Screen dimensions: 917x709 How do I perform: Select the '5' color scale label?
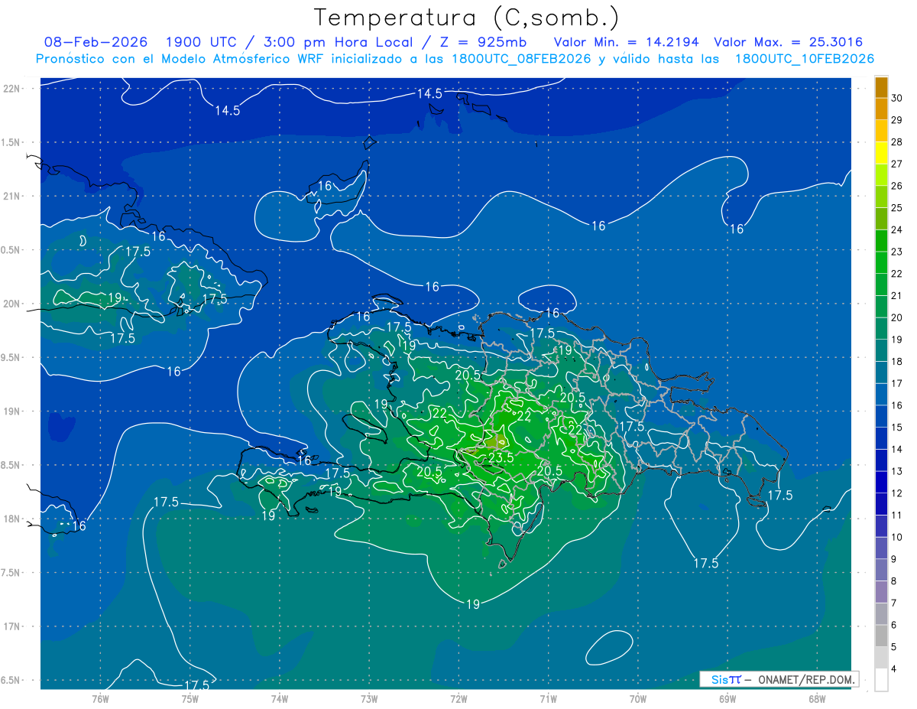[x=895, y=647]
